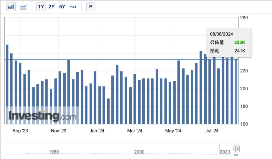Click the shortest bar after Jan '24
Screen dimensions: 272x159
point(108,111)
